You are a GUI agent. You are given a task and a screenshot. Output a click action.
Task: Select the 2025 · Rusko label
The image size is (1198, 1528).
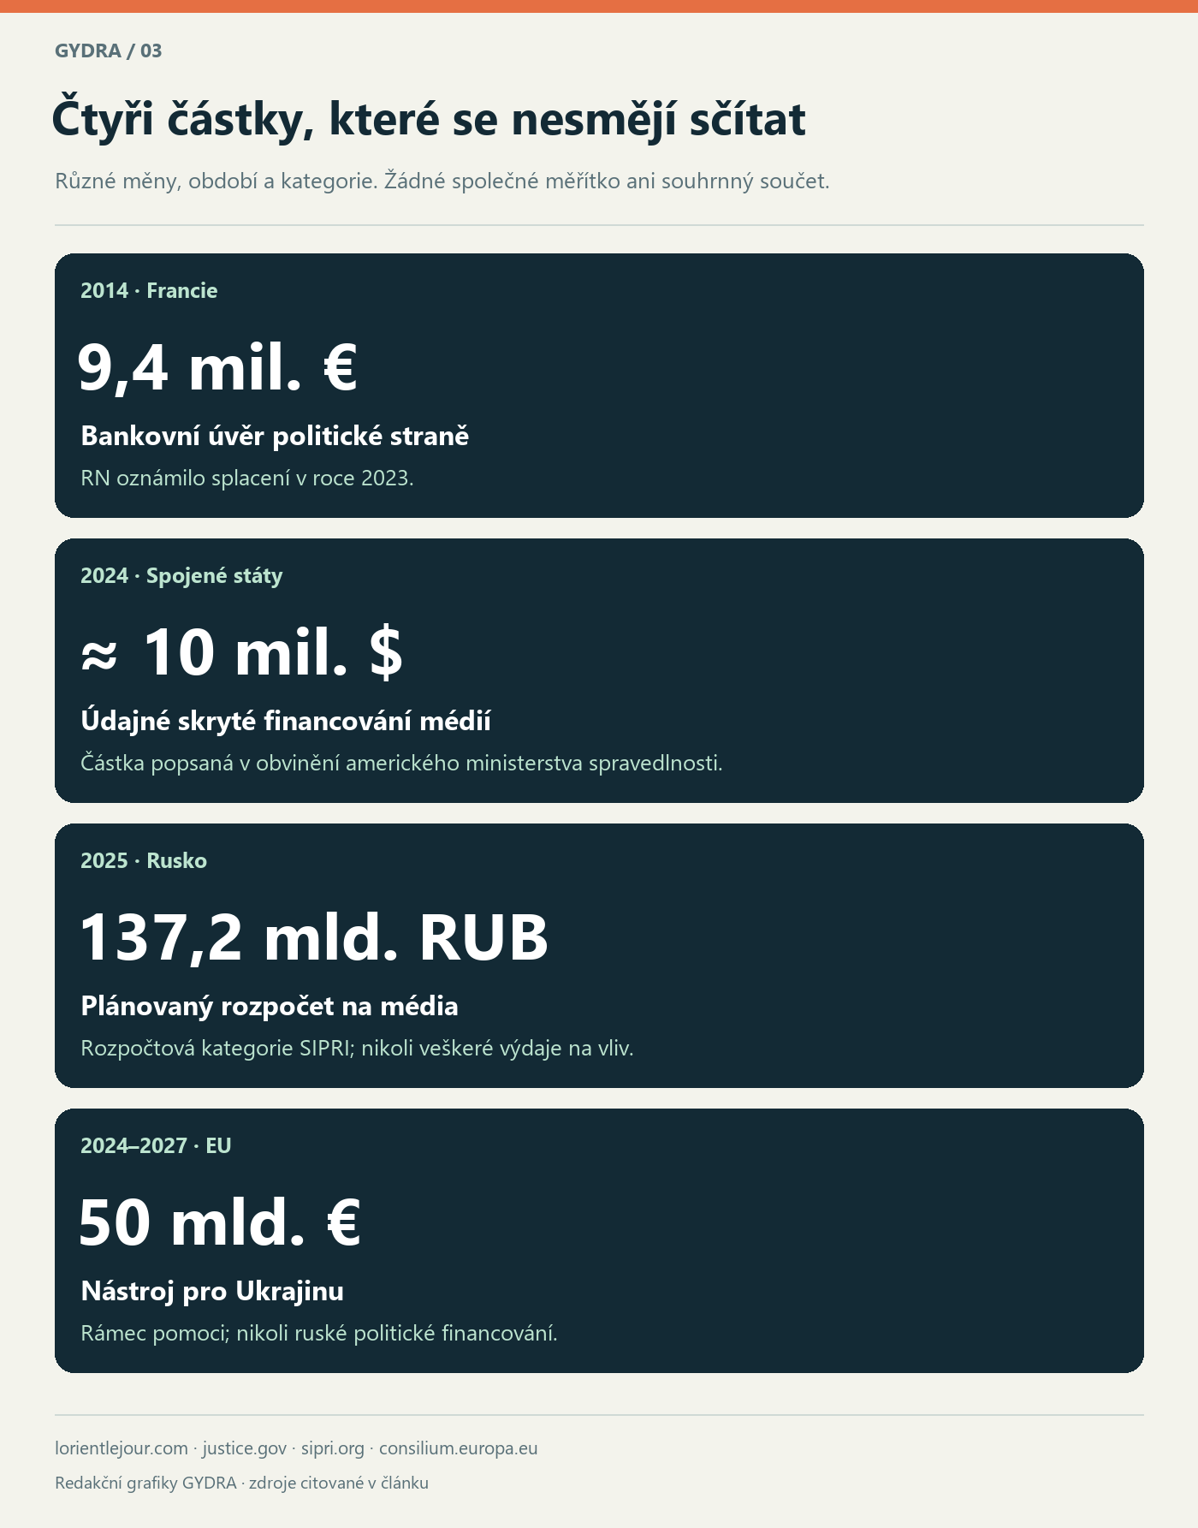pos(144,861)
